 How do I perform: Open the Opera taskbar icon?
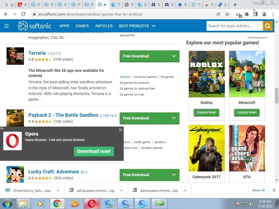tap(92, 204)
